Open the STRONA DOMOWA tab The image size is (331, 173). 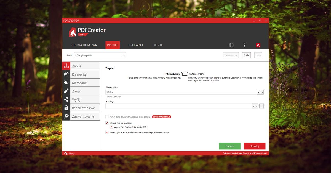[84, 45]
